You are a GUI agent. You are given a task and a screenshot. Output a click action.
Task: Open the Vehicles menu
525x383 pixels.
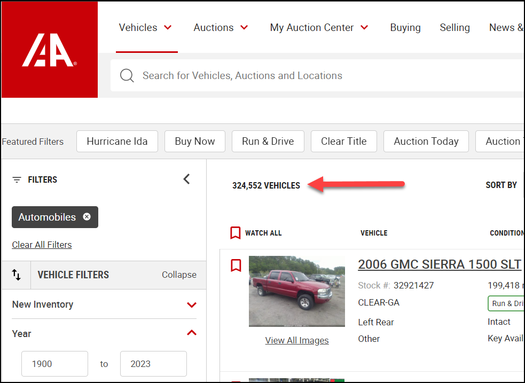coord(146,27)
